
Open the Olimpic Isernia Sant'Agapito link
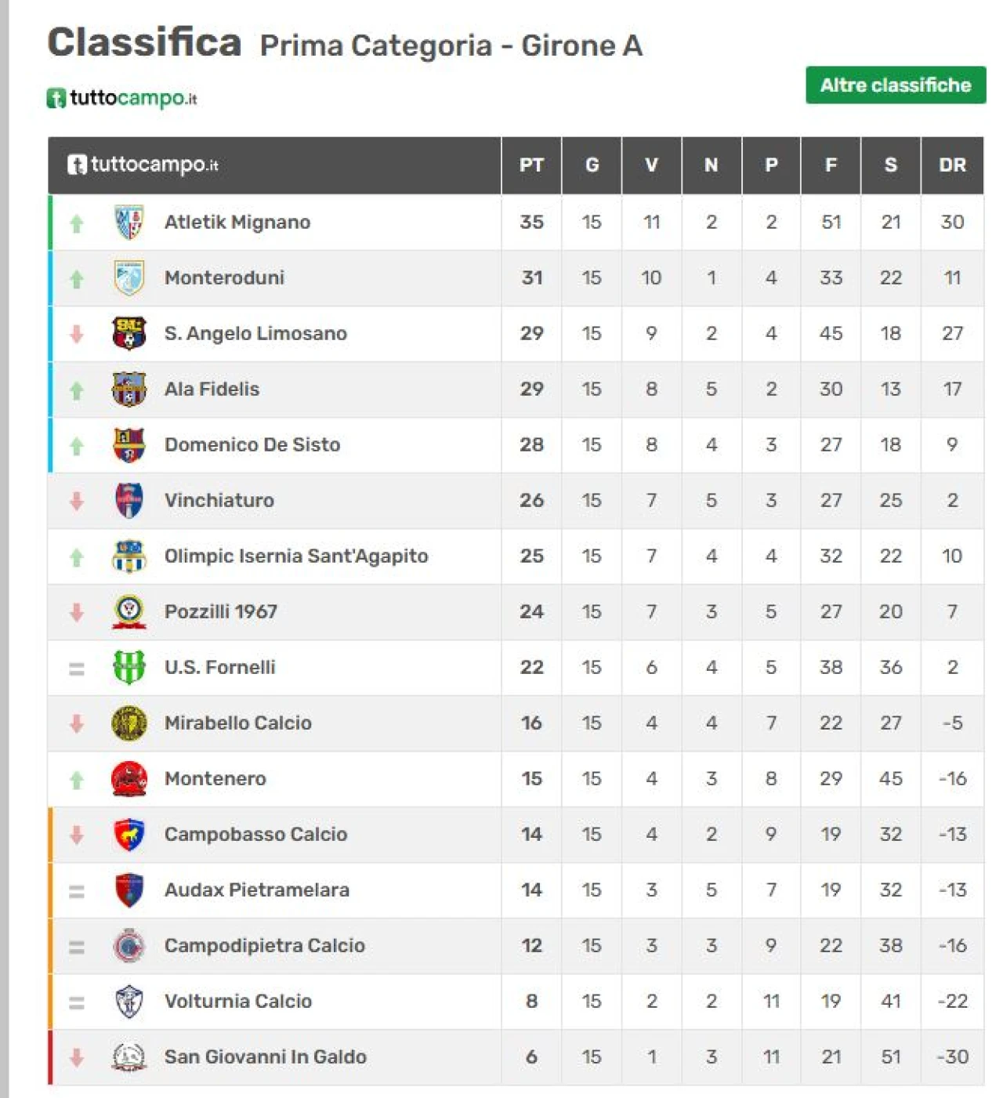point(296,556)
